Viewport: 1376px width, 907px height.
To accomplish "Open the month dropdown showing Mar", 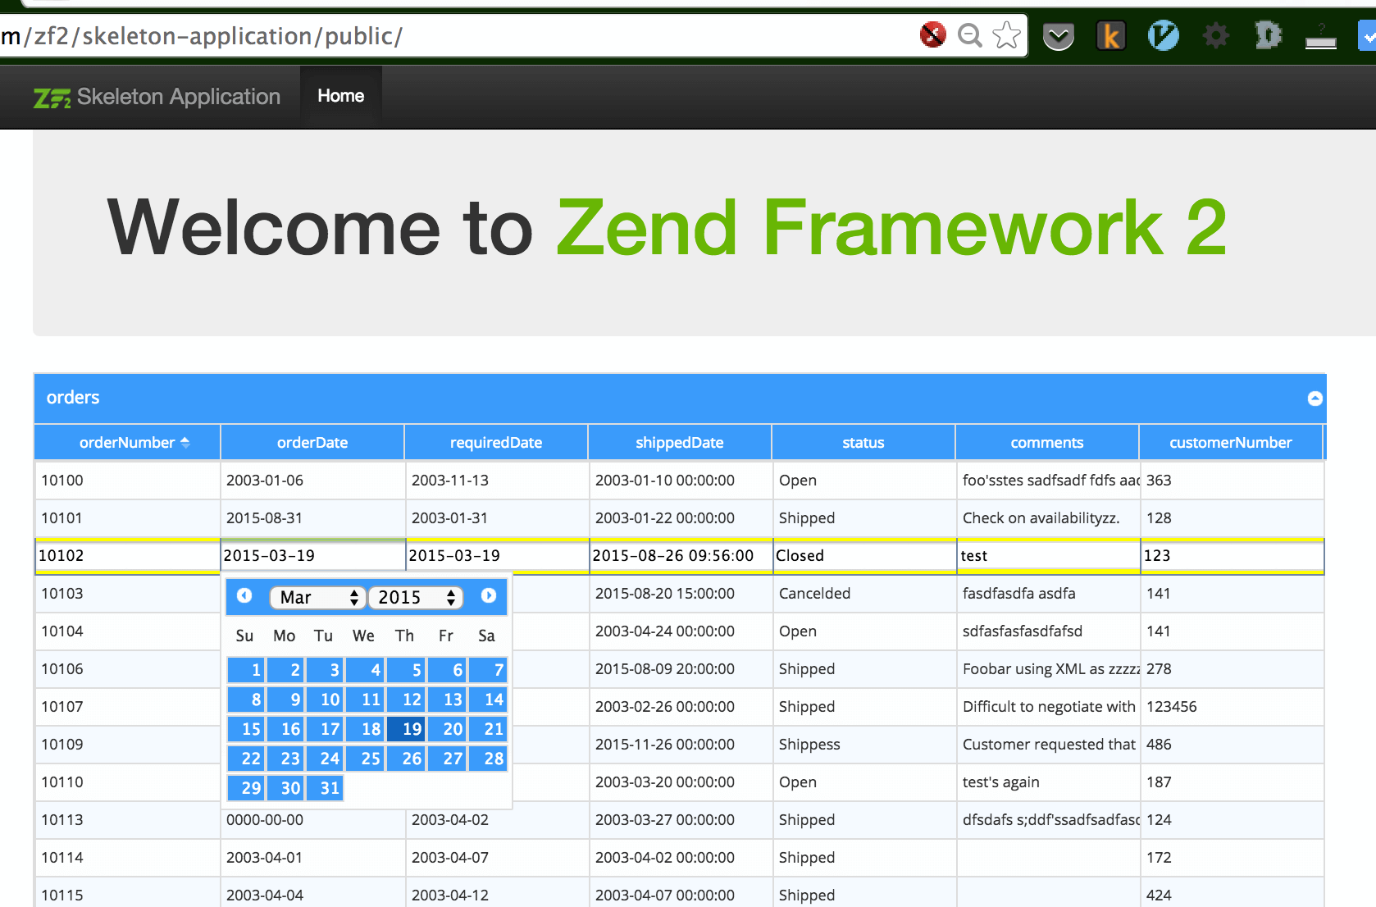I will tap(317, 597).
